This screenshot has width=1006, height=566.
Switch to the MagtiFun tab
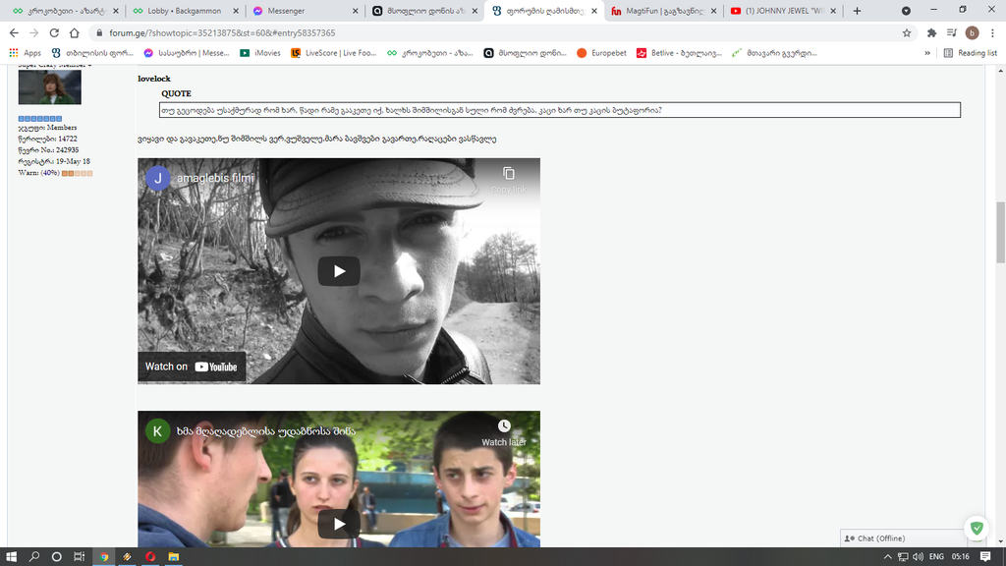click(x=663, y=11)
